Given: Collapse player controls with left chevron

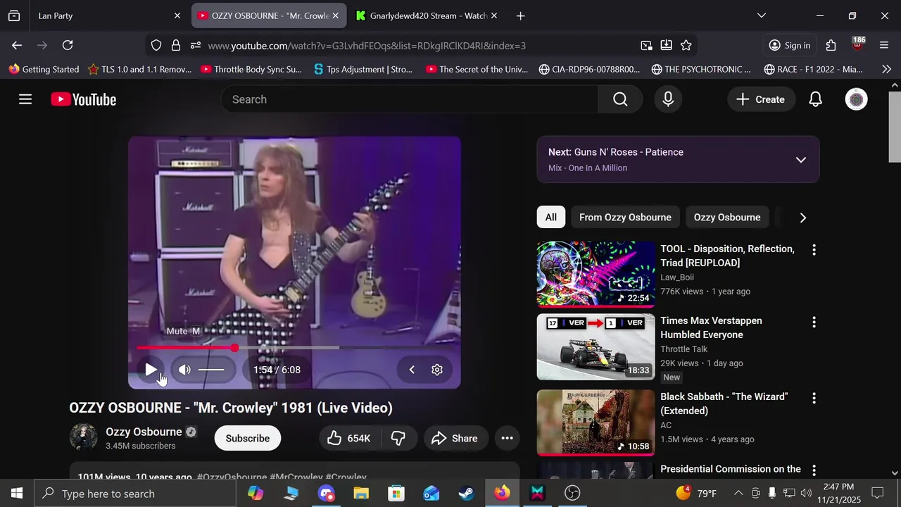Looking at the screenshot, I should (x=412, y=370).
